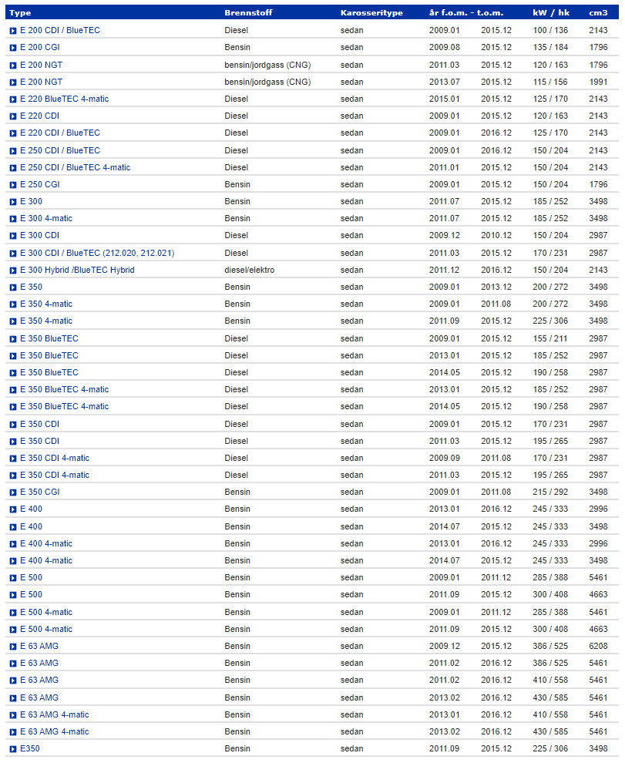Image resolution: width=625 pixels, height=763 pixels.
Task: Click arrow icon of E 63 AMG 4-matic 410 / 558 row
Action: click(13, 715)
